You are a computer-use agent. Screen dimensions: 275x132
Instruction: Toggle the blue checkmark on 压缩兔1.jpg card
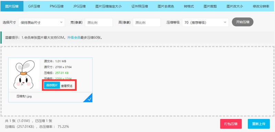click(89, 99)
